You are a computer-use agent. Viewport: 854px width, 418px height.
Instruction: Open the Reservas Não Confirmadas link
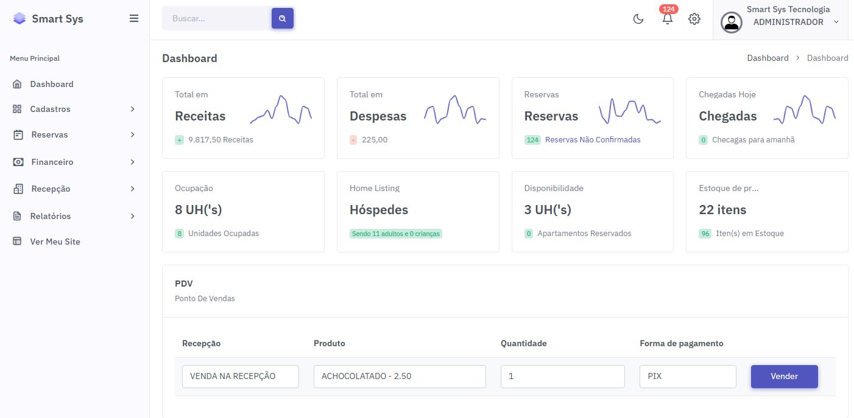pyautogui.click(x=592, y=140)
